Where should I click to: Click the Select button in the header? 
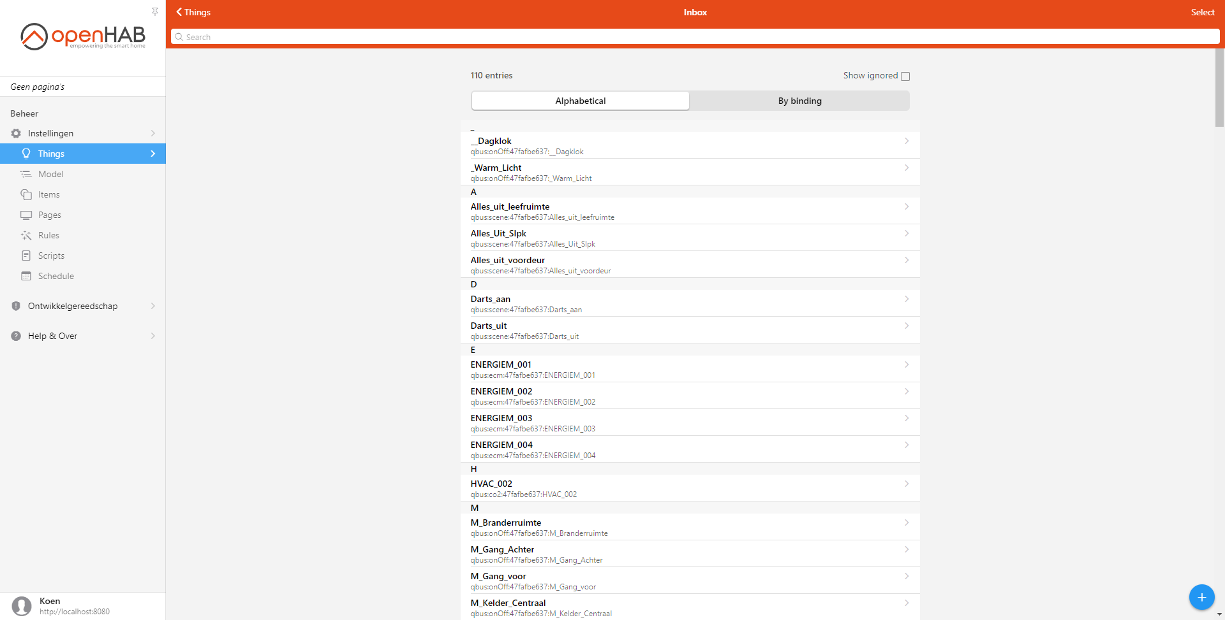(x=1202, y=11)
